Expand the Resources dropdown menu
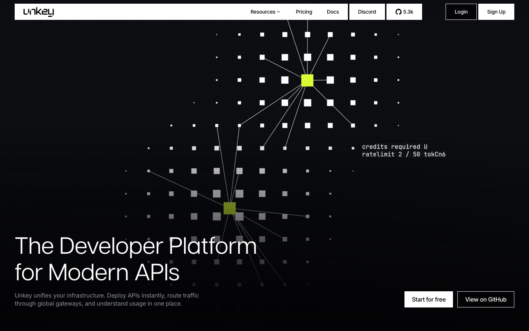The image size is (529, 331). click(265, 12)
